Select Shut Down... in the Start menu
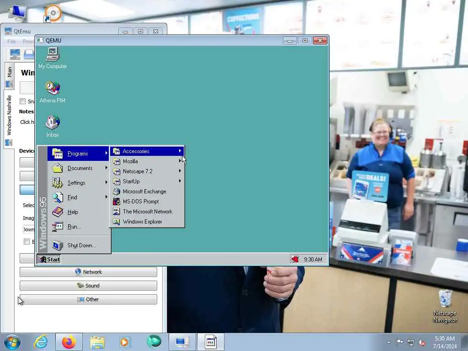The height and width of the screenshot is (351, 468). (x=78, y=245)
